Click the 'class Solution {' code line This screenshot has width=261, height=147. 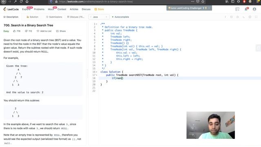click(112, 72)
